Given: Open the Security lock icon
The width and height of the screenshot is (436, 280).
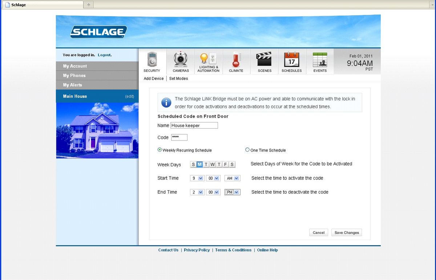Looking at the screenshot, I should [x=152, y=60].
